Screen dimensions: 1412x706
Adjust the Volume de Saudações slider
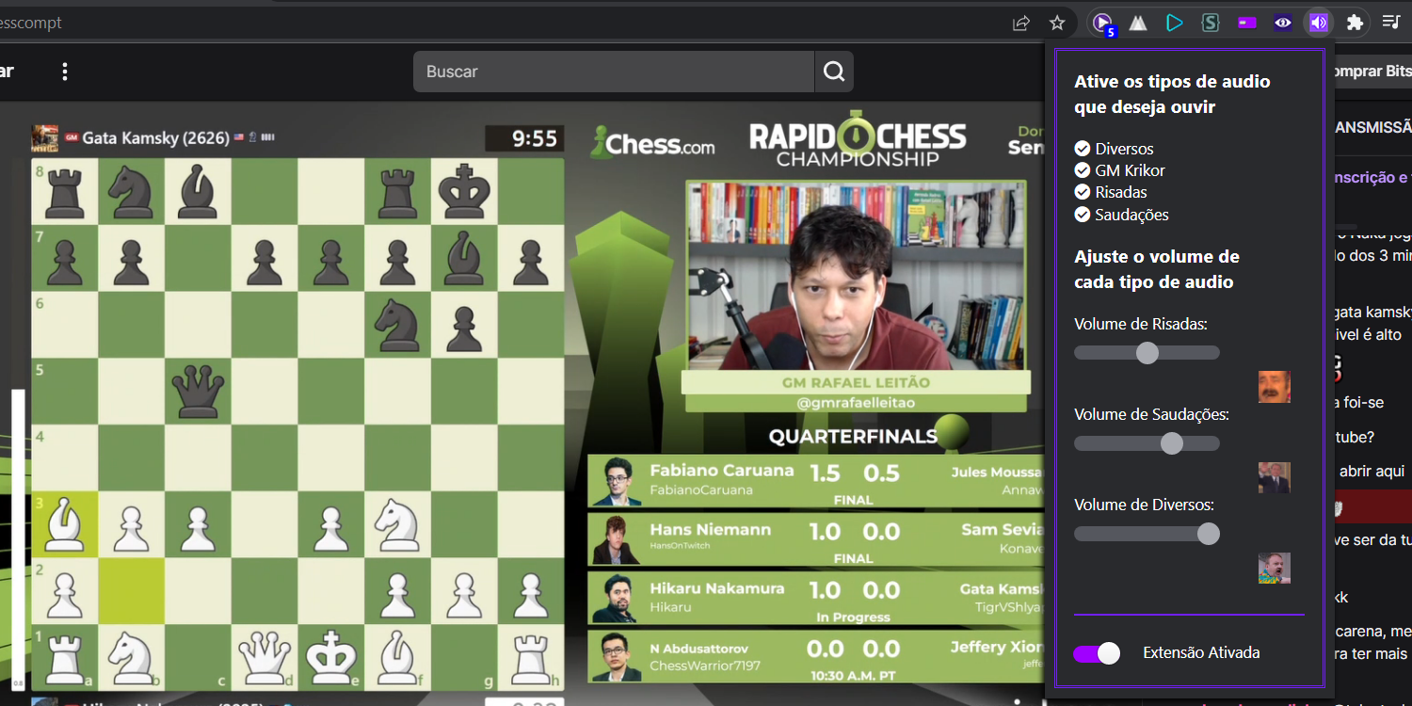coord(1147,443)
